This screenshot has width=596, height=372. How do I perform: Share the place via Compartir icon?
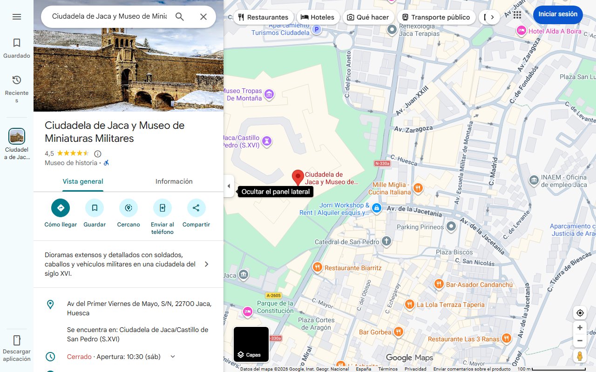coord(196,208)
